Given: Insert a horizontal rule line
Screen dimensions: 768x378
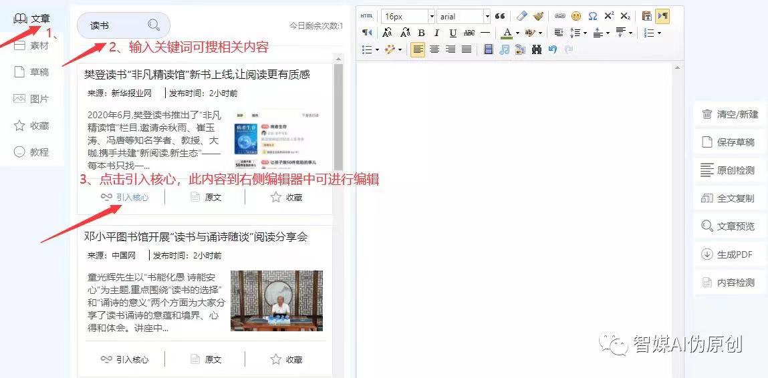Looking at the screenshot, I should click(x=485, y=33).
